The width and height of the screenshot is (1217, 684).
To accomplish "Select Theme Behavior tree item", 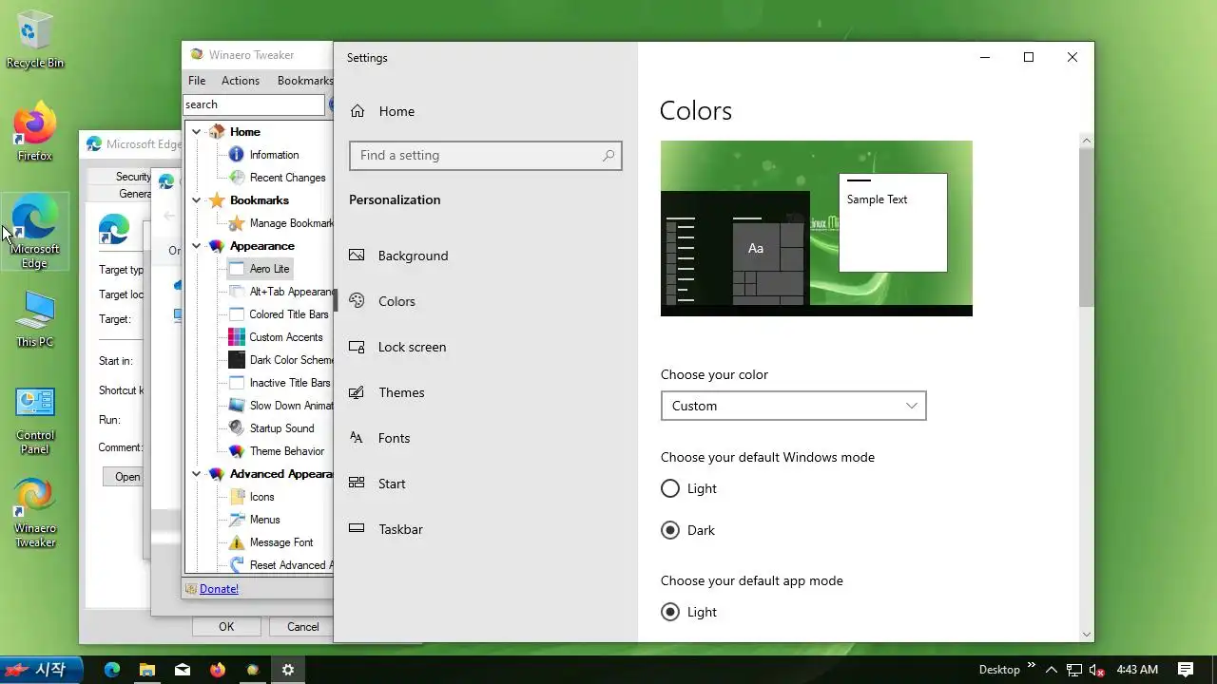I will (287, 451).
